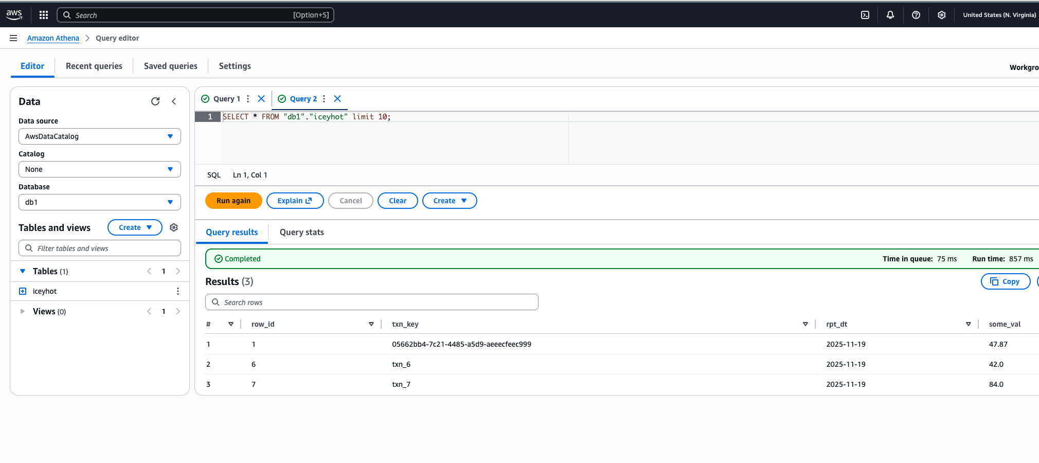Show the Query results tab
The height and width of the screenshot is (463, 1039).
[x=232, y=232]
